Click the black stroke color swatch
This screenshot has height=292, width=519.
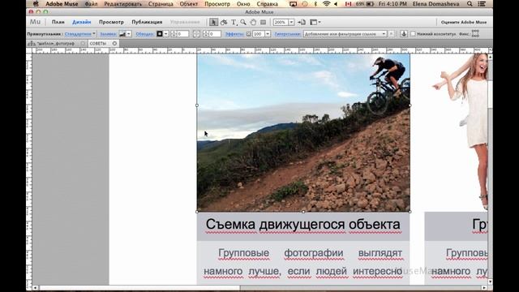coord(160,34)
